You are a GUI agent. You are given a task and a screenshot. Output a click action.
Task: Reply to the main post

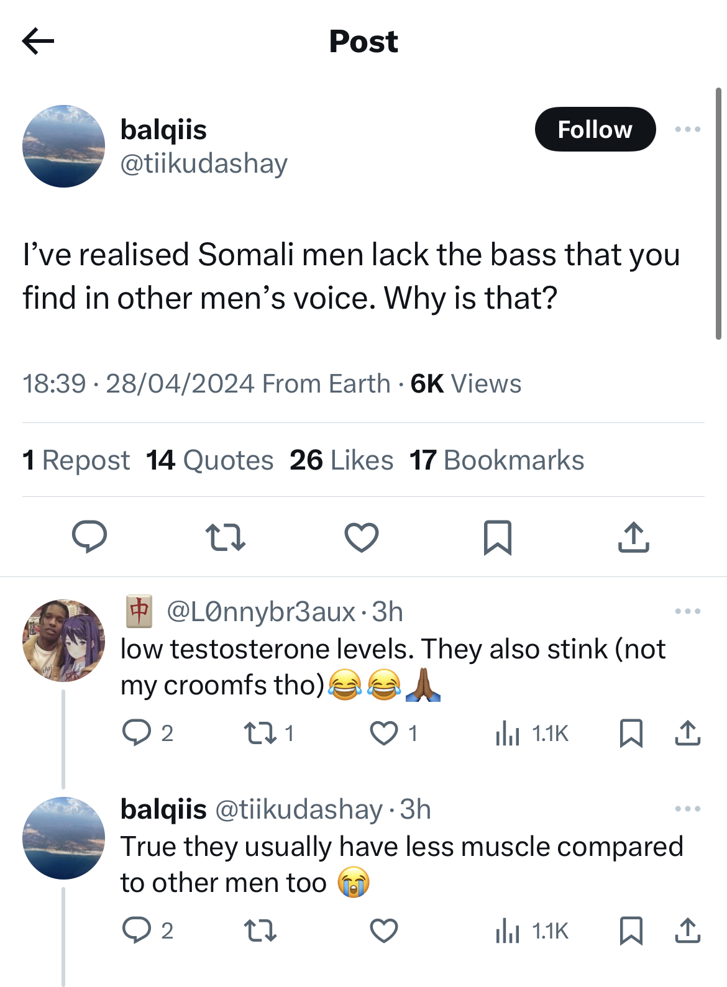pos(89,537)
